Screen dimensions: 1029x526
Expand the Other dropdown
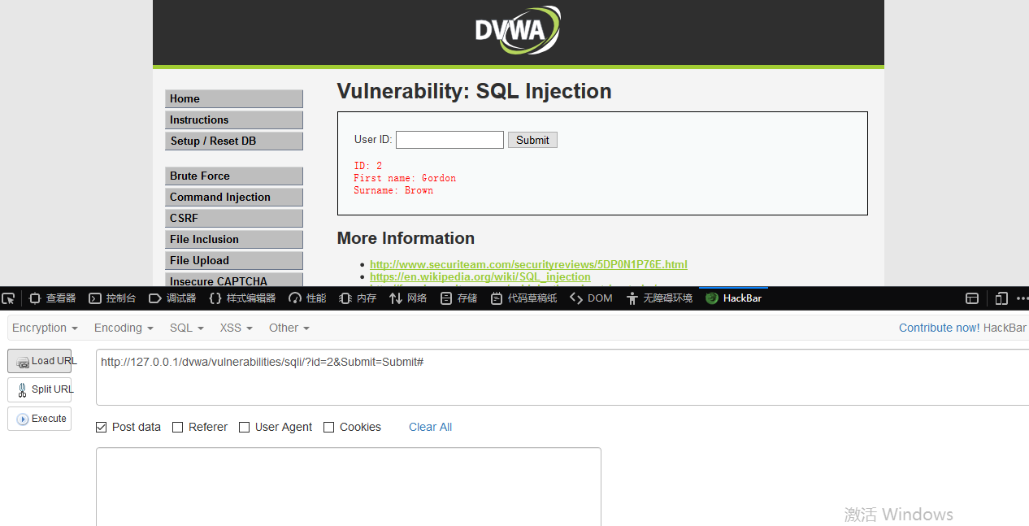[289, 328]
